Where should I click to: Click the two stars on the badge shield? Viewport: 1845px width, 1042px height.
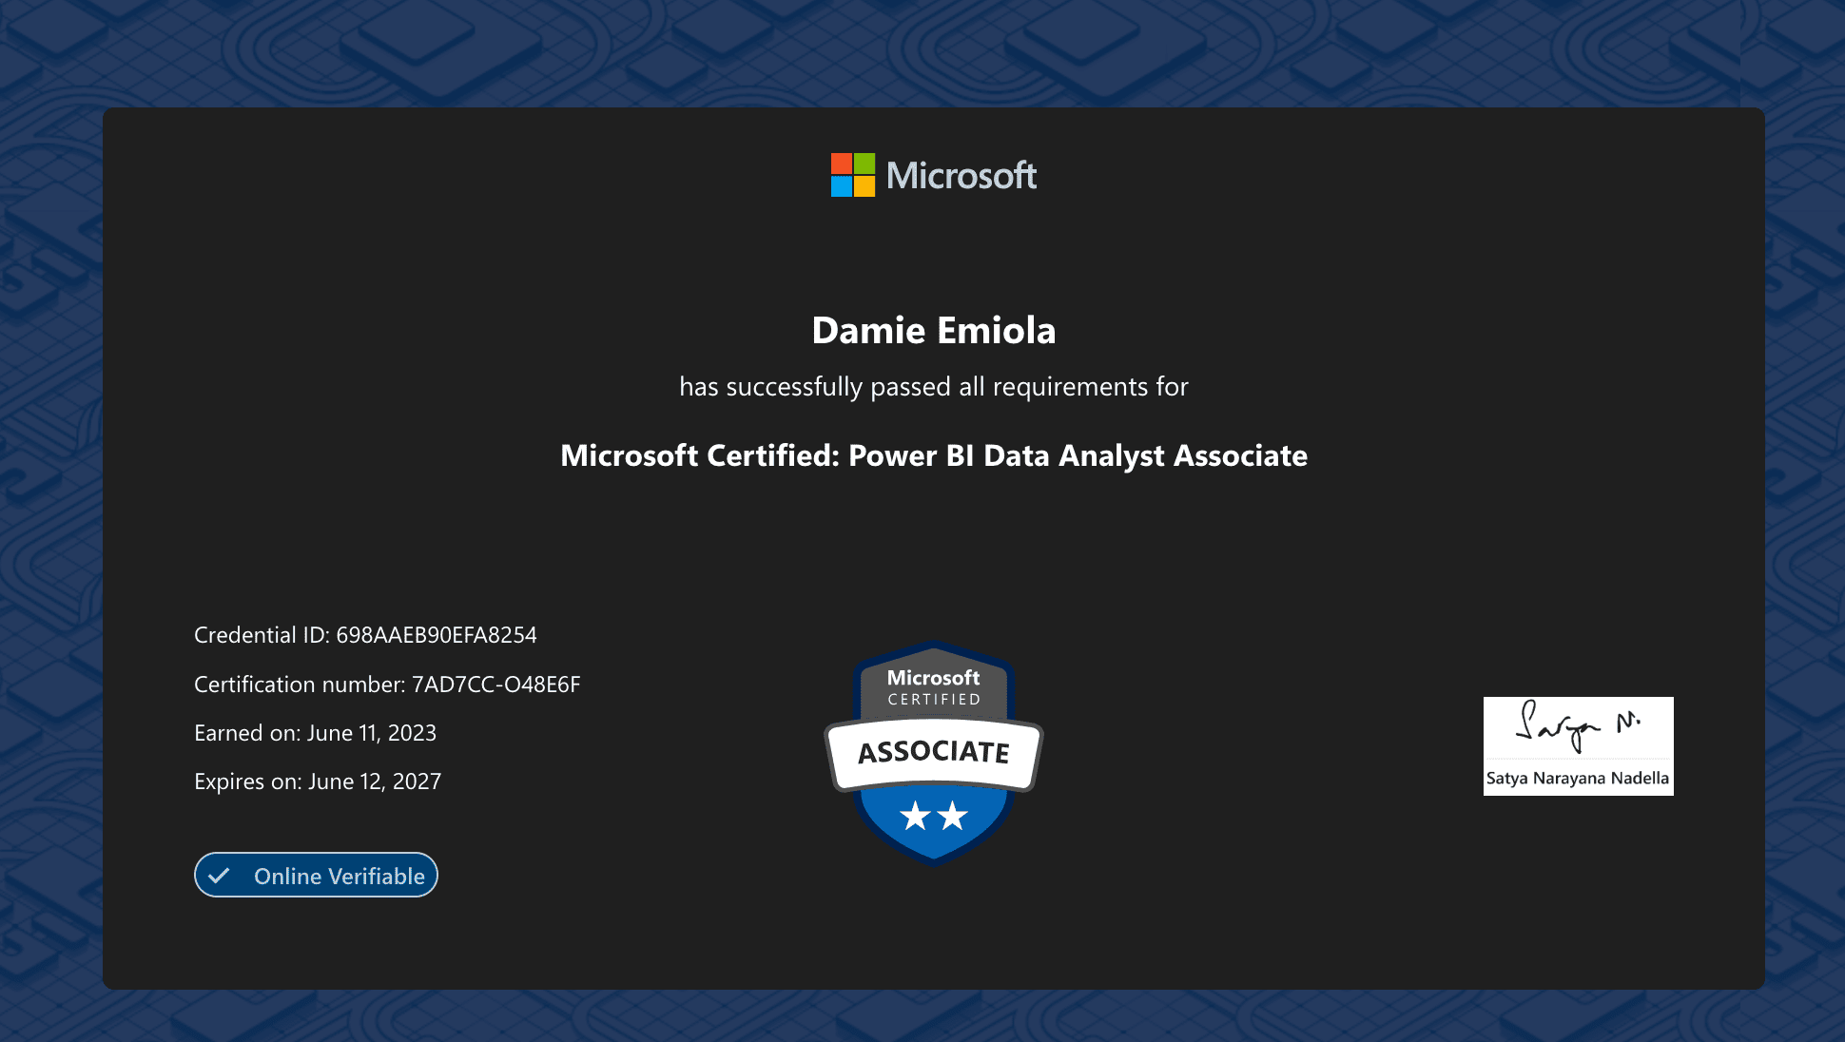point(933,814)
